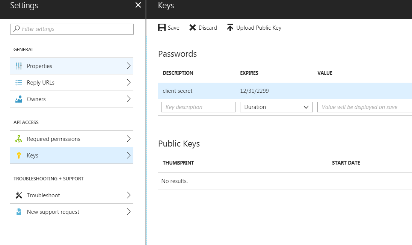Image resolution: width=412 pixels, height=245 pixels.
Task: Select the client secret password row
Action: (x=225, y=91)
